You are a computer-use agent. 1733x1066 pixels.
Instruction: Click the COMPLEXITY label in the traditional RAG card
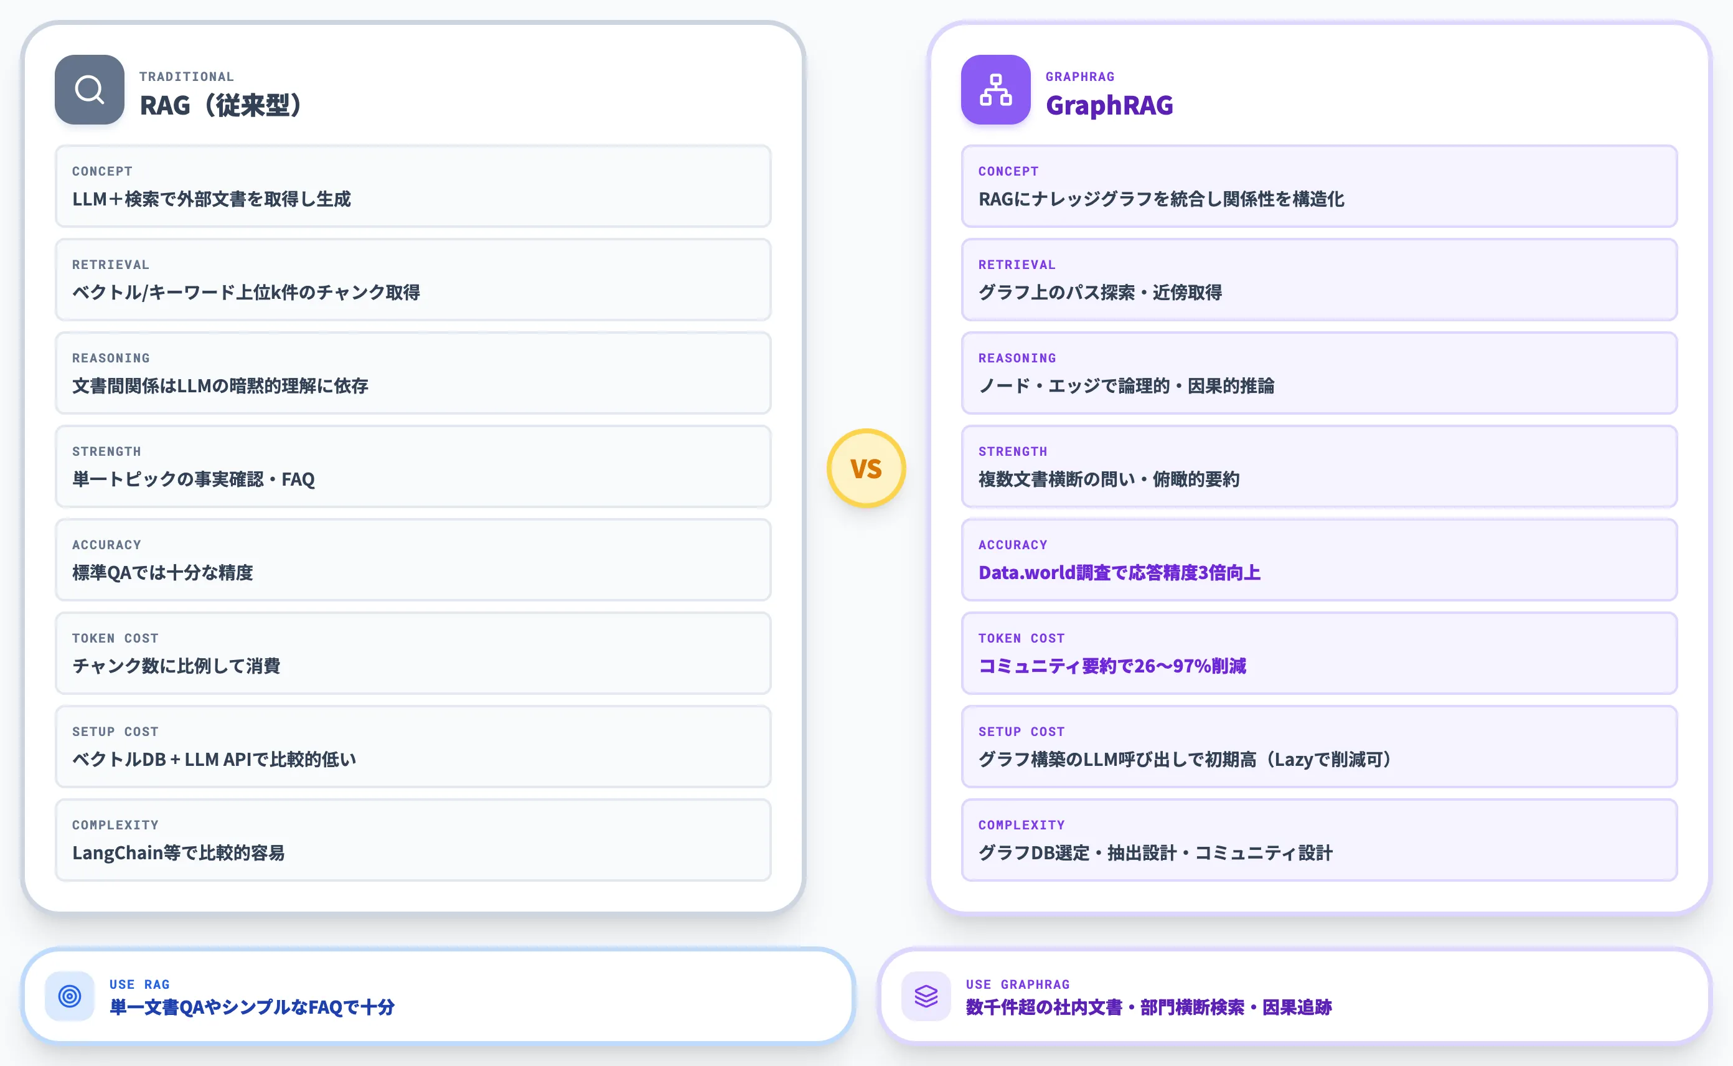pos(115,825)
